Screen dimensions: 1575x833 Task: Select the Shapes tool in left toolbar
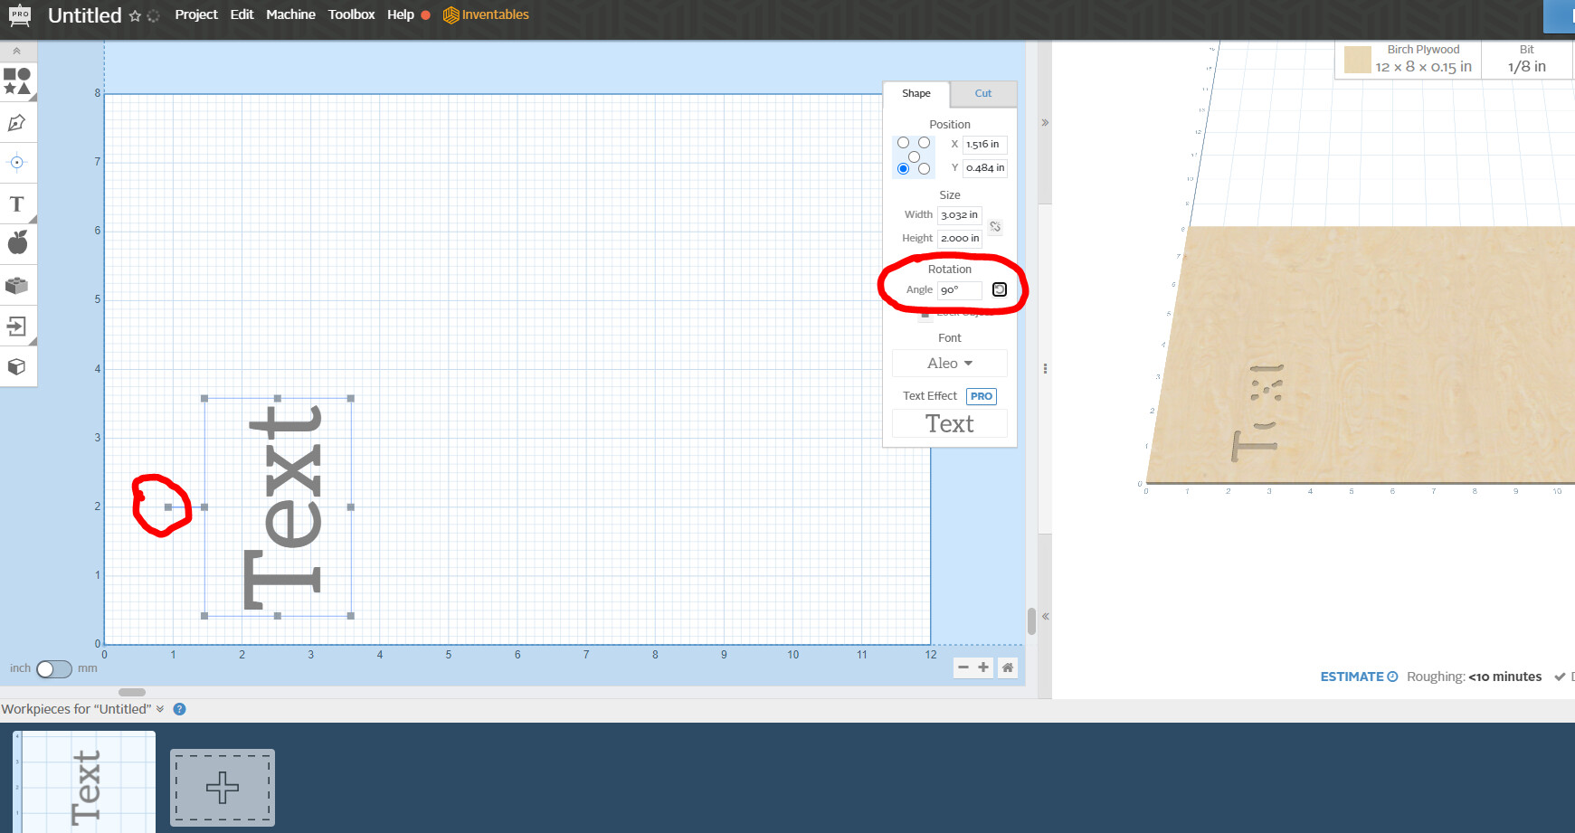[x=17, y=81]
